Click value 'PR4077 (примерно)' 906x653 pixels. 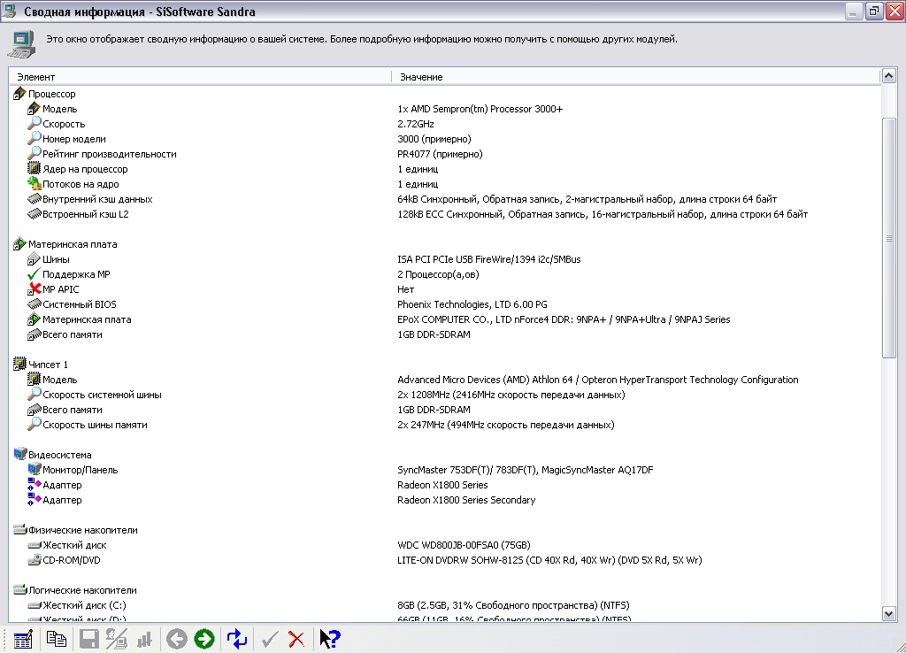coord(440,154)
